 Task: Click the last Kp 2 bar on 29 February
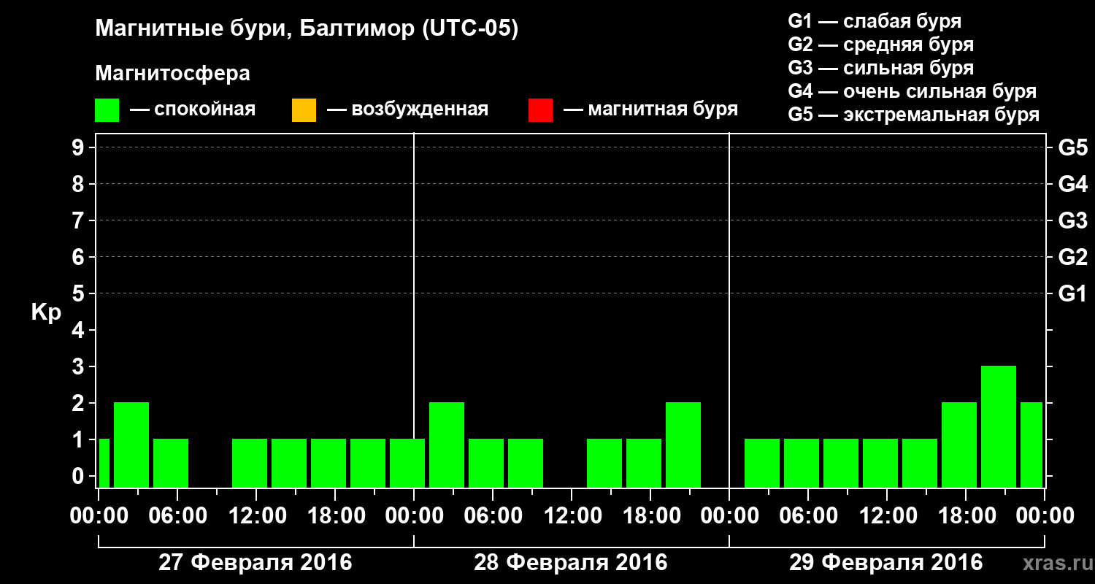[x=1031, y=445]
